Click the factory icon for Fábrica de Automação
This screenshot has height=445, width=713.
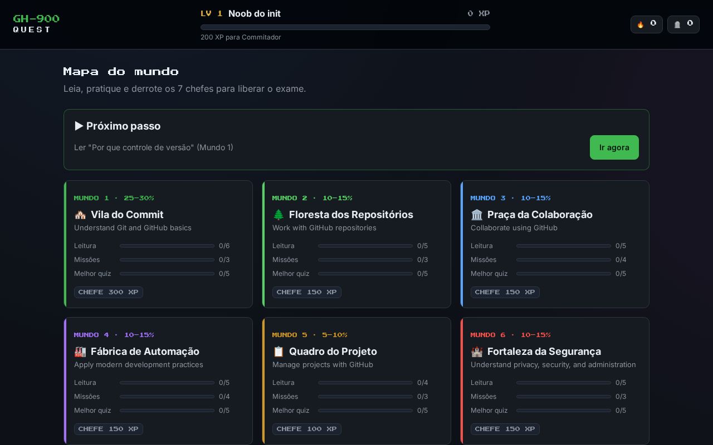click(80, 352)
